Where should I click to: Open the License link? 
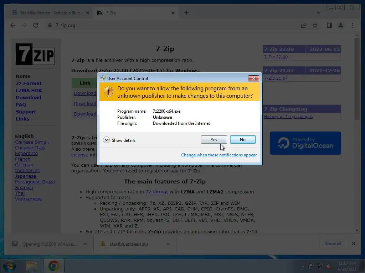(x=79, y=155)
